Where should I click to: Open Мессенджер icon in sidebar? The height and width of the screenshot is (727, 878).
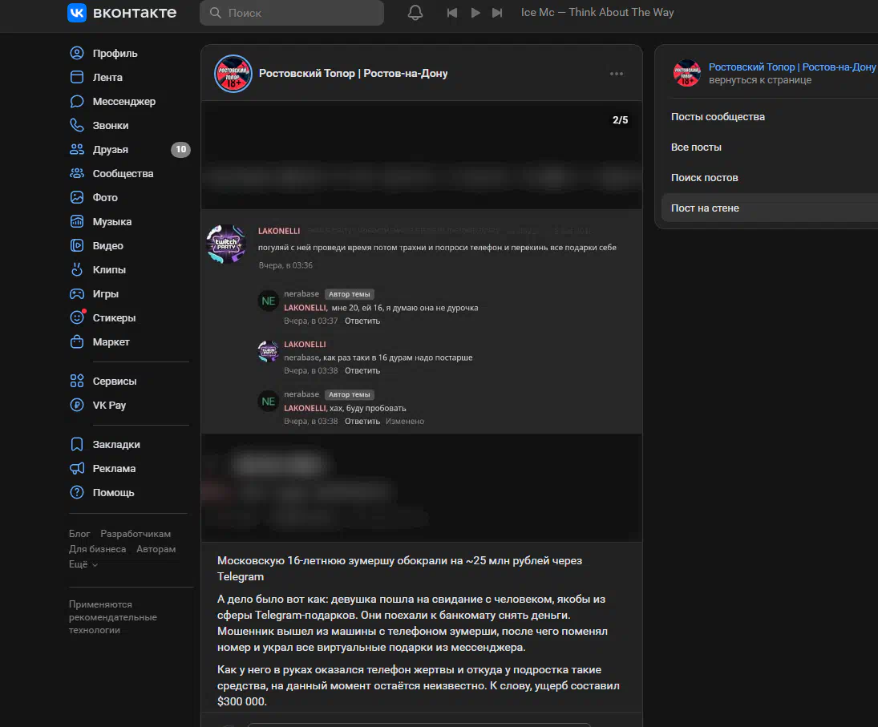pyautogui.click(x=77, y=101)
